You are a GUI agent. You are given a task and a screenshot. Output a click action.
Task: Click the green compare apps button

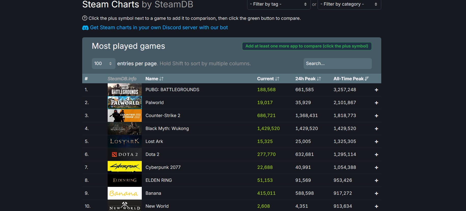click(307, 46)
